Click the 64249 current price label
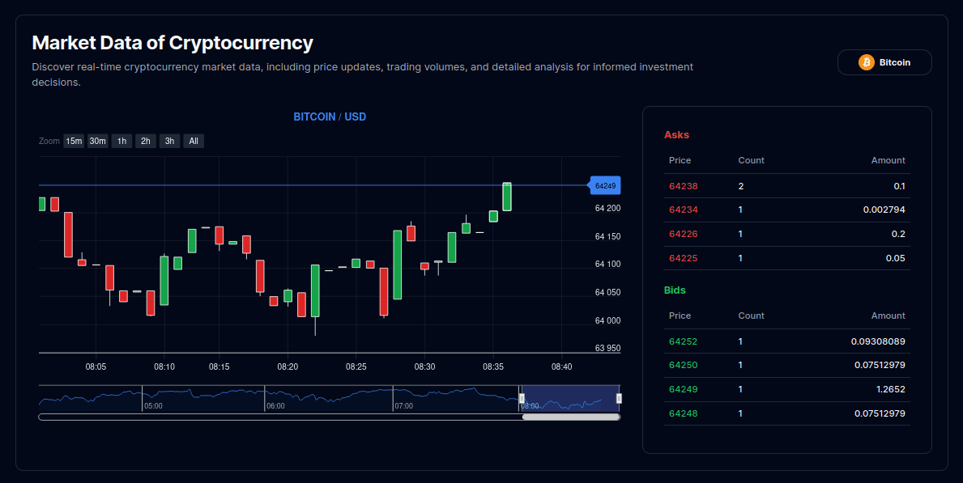Screen dimensions: 963x483 (606, 185)
